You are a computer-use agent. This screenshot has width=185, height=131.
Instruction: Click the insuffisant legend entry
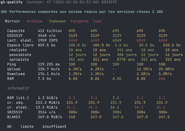tap(54, 126)
